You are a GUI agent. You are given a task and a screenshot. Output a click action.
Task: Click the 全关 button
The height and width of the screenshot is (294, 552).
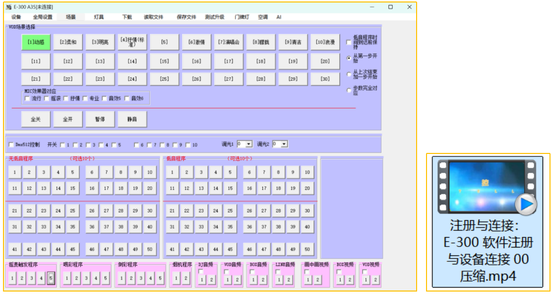click(x=36, y=119)
